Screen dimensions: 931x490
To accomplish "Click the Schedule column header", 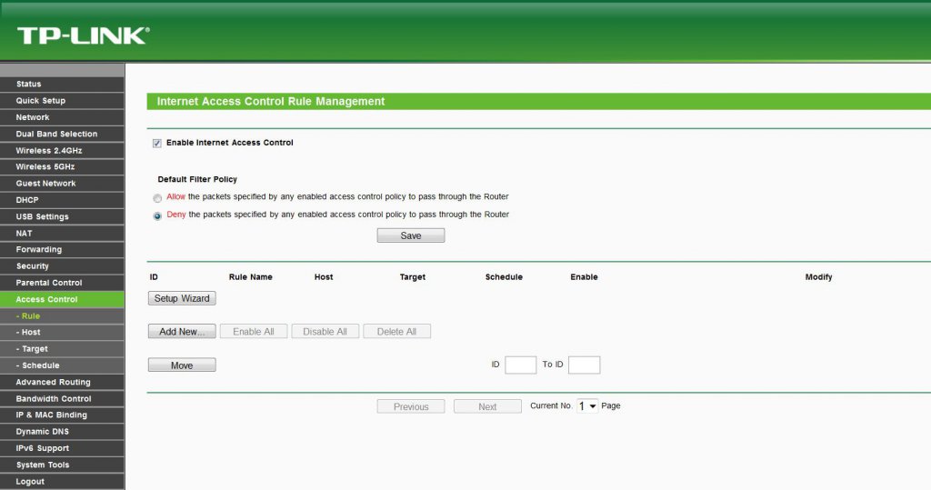I will [x=504, y=276].
